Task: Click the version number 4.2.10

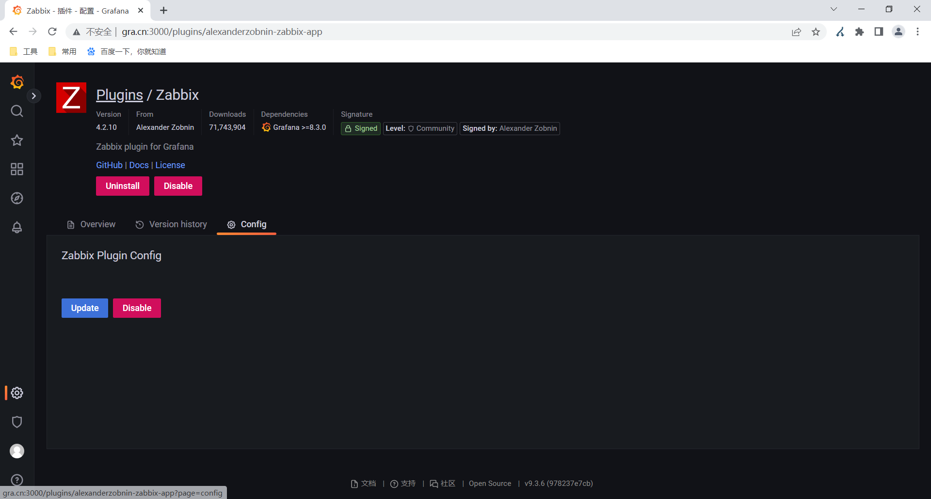Action: tap(106, 127)
